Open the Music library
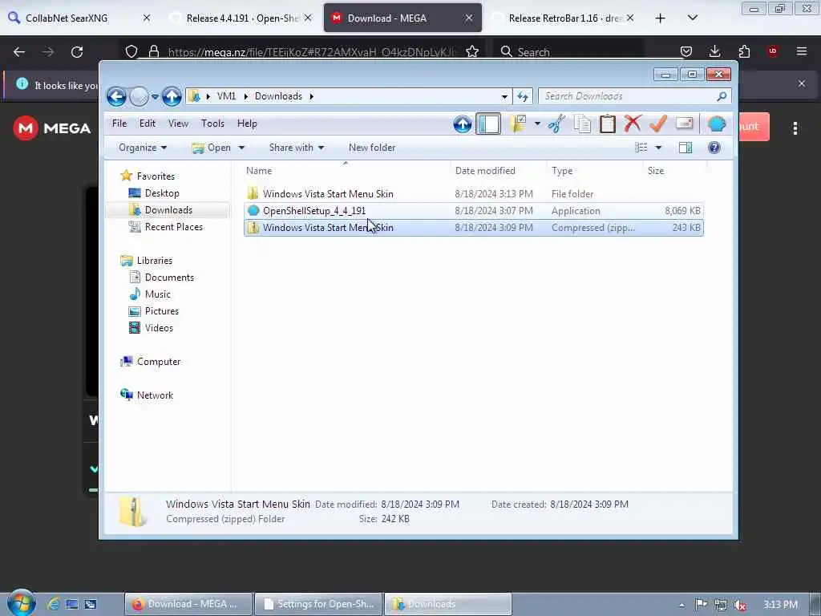This screenshot has height=616, width=821. (158, 294)
